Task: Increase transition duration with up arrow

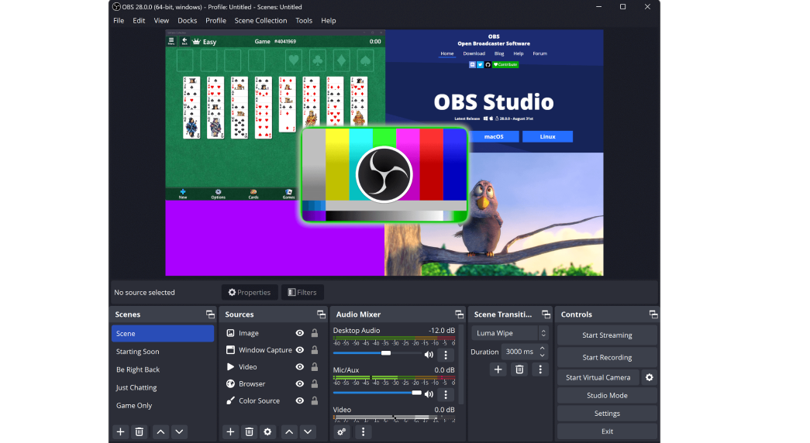Action: click(x=543, y=349)
